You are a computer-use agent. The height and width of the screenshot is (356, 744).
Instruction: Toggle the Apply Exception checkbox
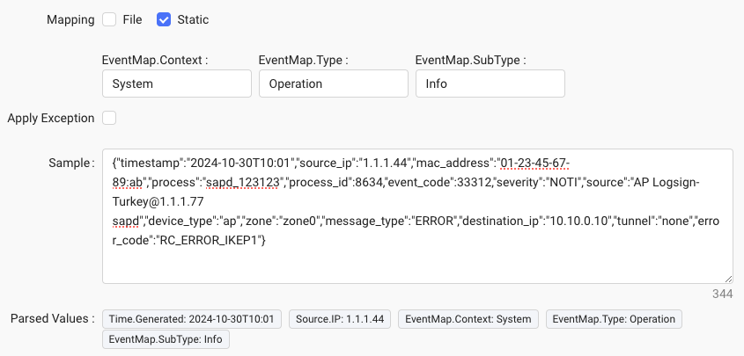(x=109, y=118)
